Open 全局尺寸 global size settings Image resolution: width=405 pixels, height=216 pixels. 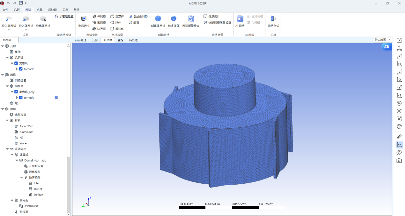pyautogui.click(x=84, y=21)
